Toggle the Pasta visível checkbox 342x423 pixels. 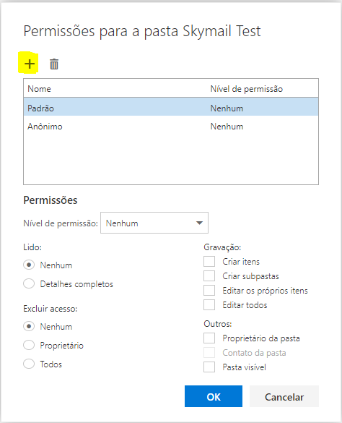(209, 367)
